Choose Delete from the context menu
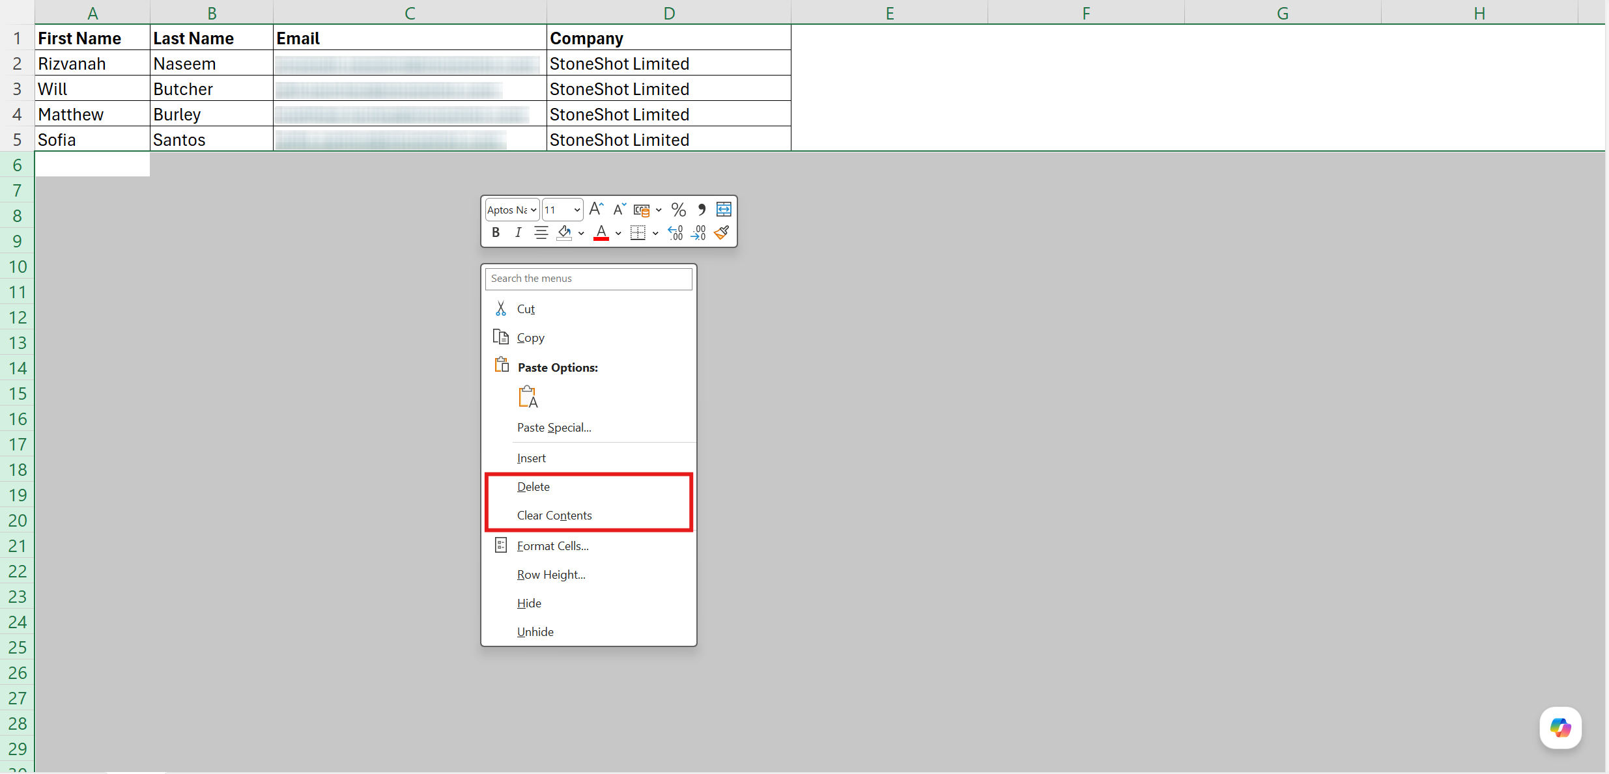Viewport: 1609px width, 774px height. point(589,486)
